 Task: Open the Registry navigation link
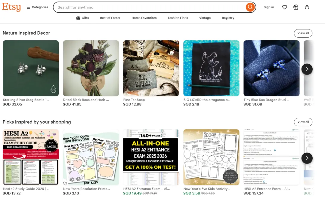(x=228, y=18)
